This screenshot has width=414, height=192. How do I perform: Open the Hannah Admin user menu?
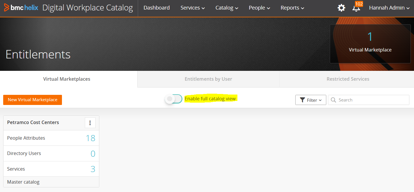pos(389,8)
